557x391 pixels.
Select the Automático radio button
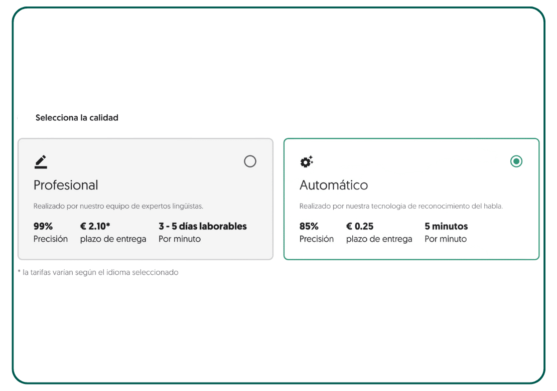click(516, 161)
